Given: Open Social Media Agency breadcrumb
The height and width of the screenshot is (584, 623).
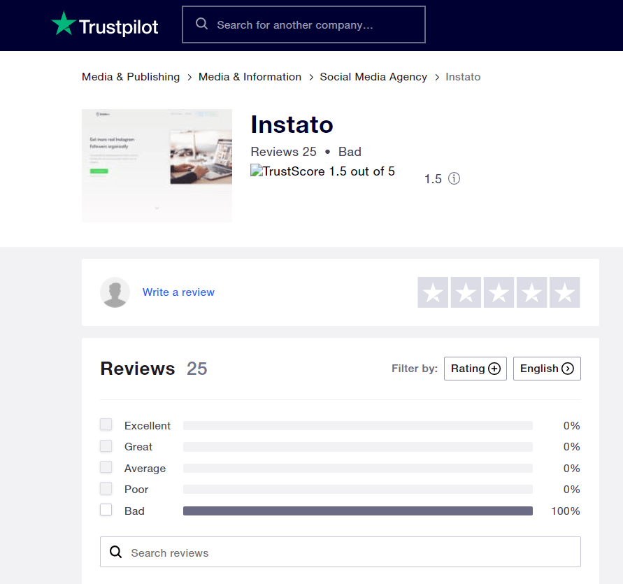Looking at the screenshot, I should [x=373, y=77].
